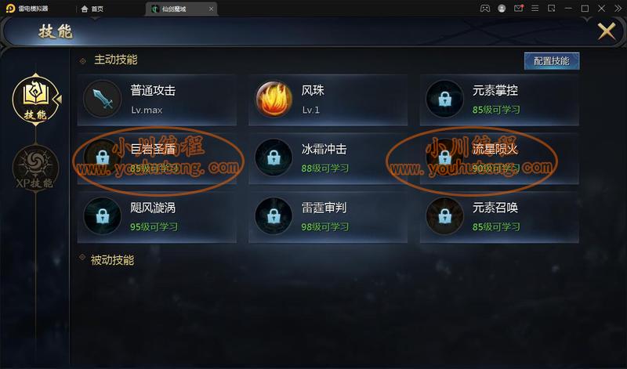
Task: Select the 普通攻击 sword skill icon
Action: [x=103, y=99]
